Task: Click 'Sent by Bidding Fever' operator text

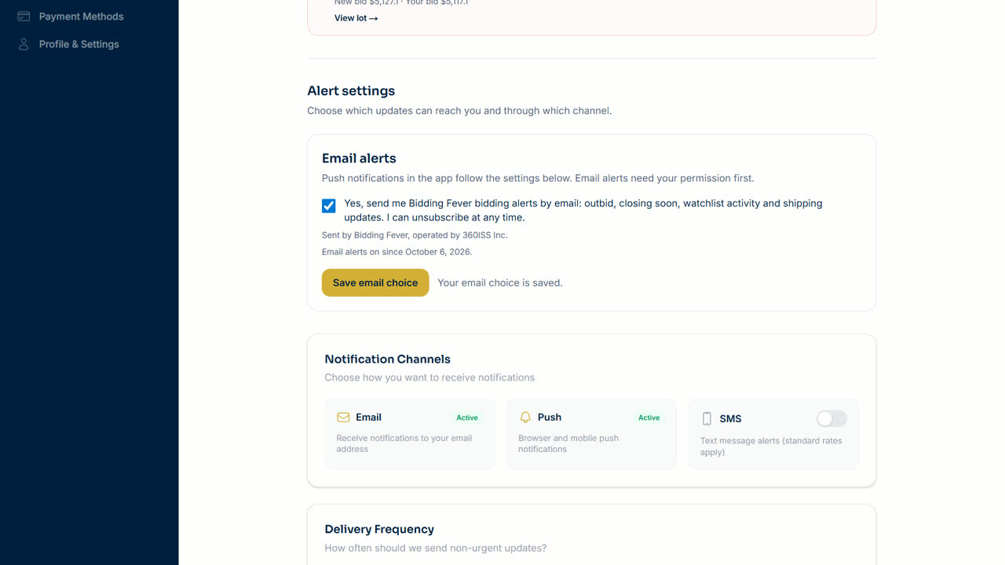Action: (x=415, y=235)
